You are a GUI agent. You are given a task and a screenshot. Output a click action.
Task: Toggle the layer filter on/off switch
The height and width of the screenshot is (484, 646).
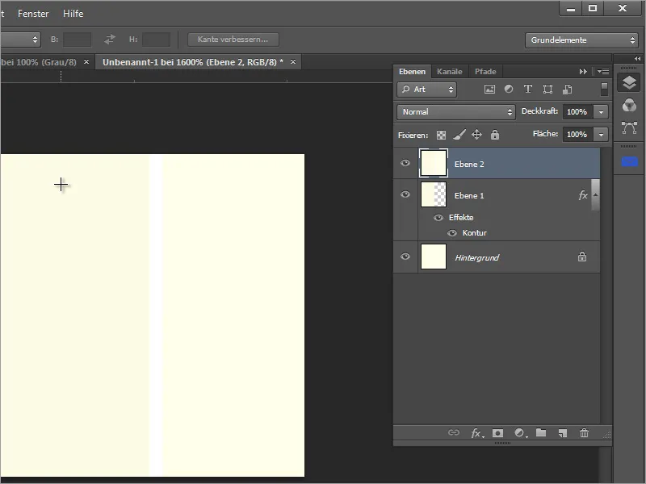(604, 90)
